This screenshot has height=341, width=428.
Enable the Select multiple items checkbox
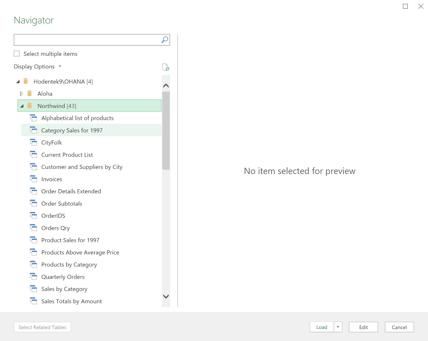pyautogui.click(x=17, y=53)
